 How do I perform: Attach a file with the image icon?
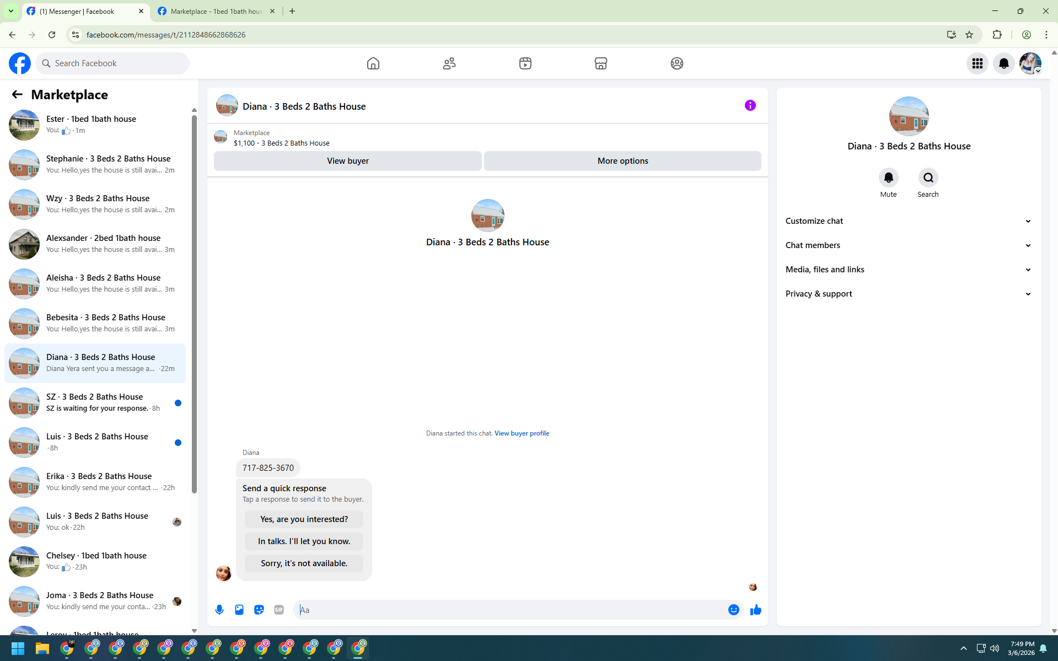point(239,610)
